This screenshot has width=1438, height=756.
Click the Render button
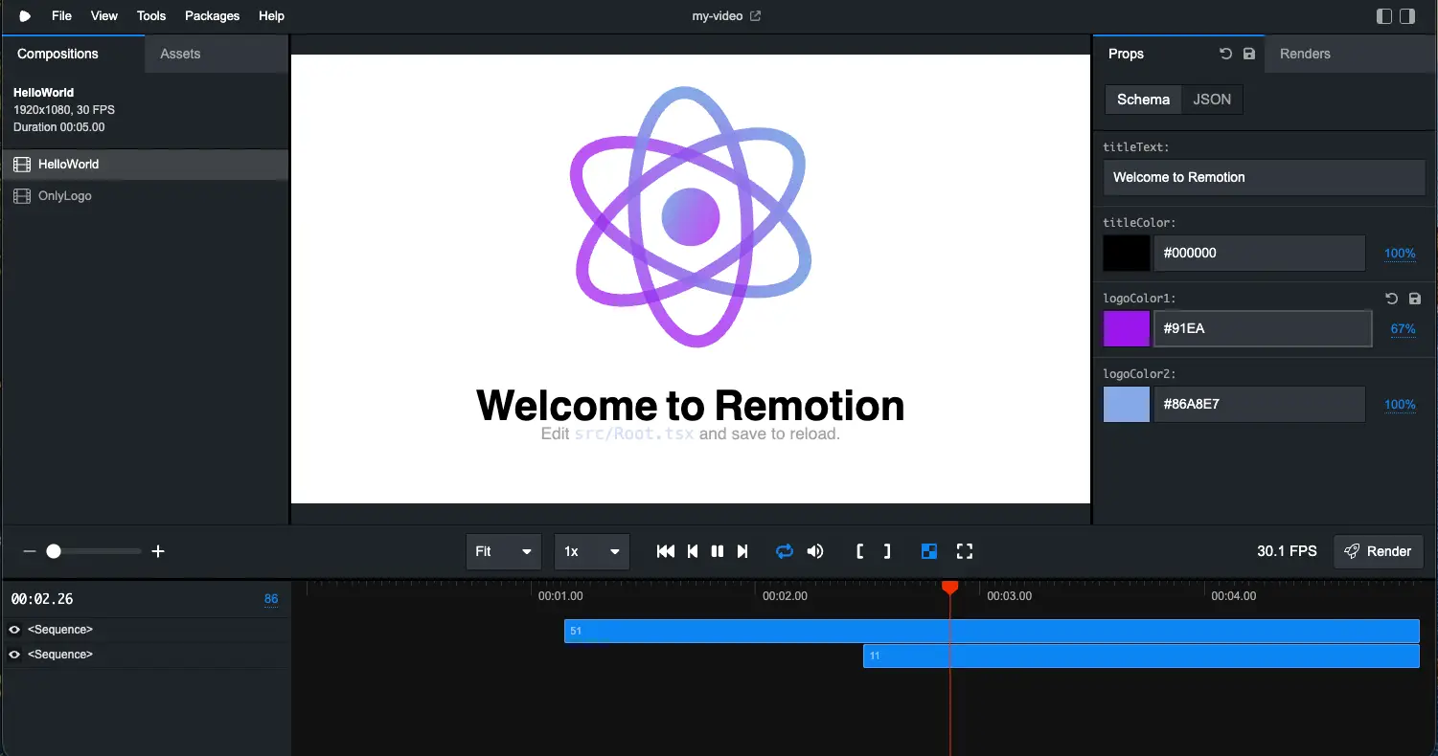1379,551
